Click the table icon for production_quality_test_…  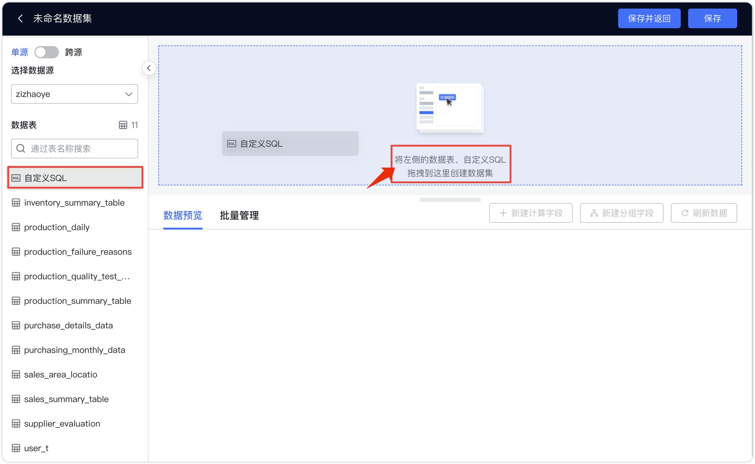click(x=16, y=276)
